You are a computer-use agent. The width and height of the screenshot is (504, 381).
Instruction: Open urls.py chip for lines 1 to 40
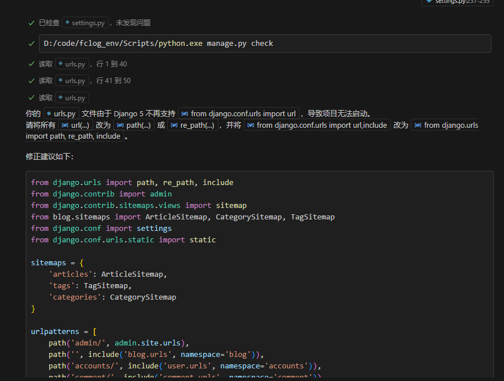[72, 64]
